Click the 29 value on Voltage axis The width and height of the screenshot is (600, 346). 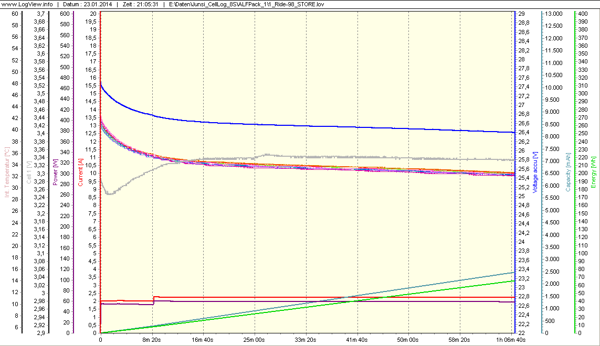522,14
